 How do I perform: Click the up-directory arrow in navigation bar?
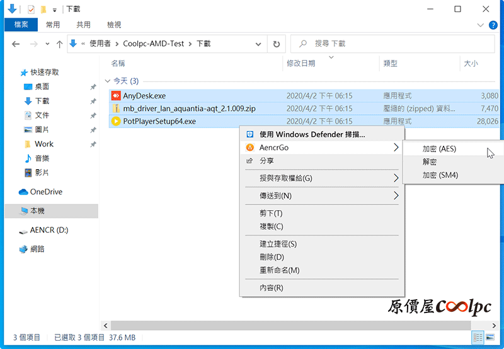click(59, 44)
